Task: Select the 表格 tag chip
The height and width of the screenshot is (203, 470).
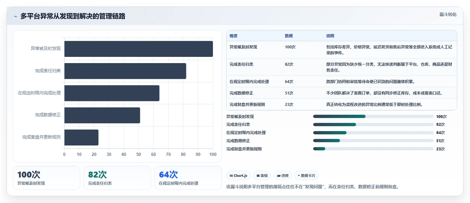Action: pyautogui.click(x=262, y=176)
